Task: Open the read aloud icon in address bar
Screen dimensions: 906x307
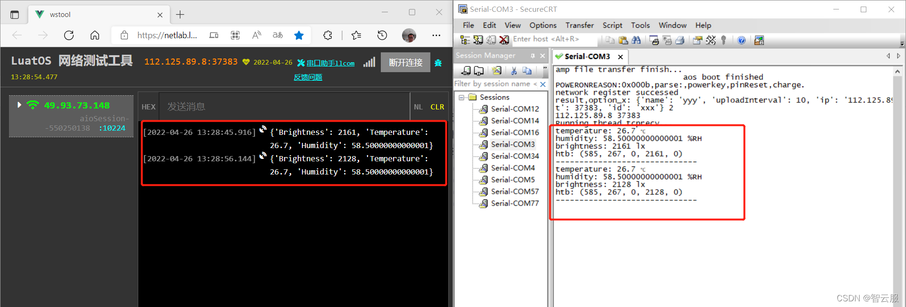Action: click(x=257, y=35)
